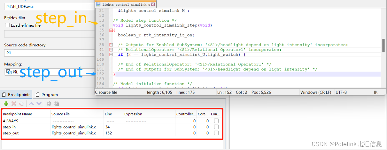Image resolution: width=387 pixels, height=150 pixels.
Task: Delete breakpoint with red X icon
Action: pyautogui.click(x=14, y=104)
